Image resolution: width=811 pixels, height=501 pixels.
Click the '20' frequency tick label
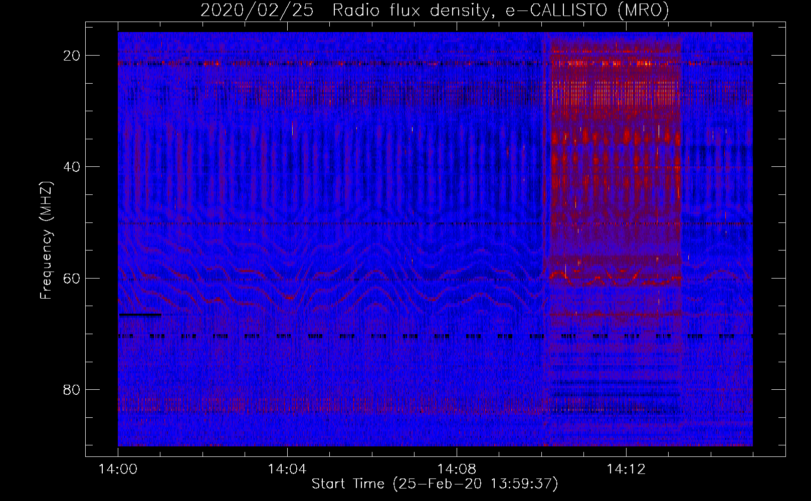(72, 56)
